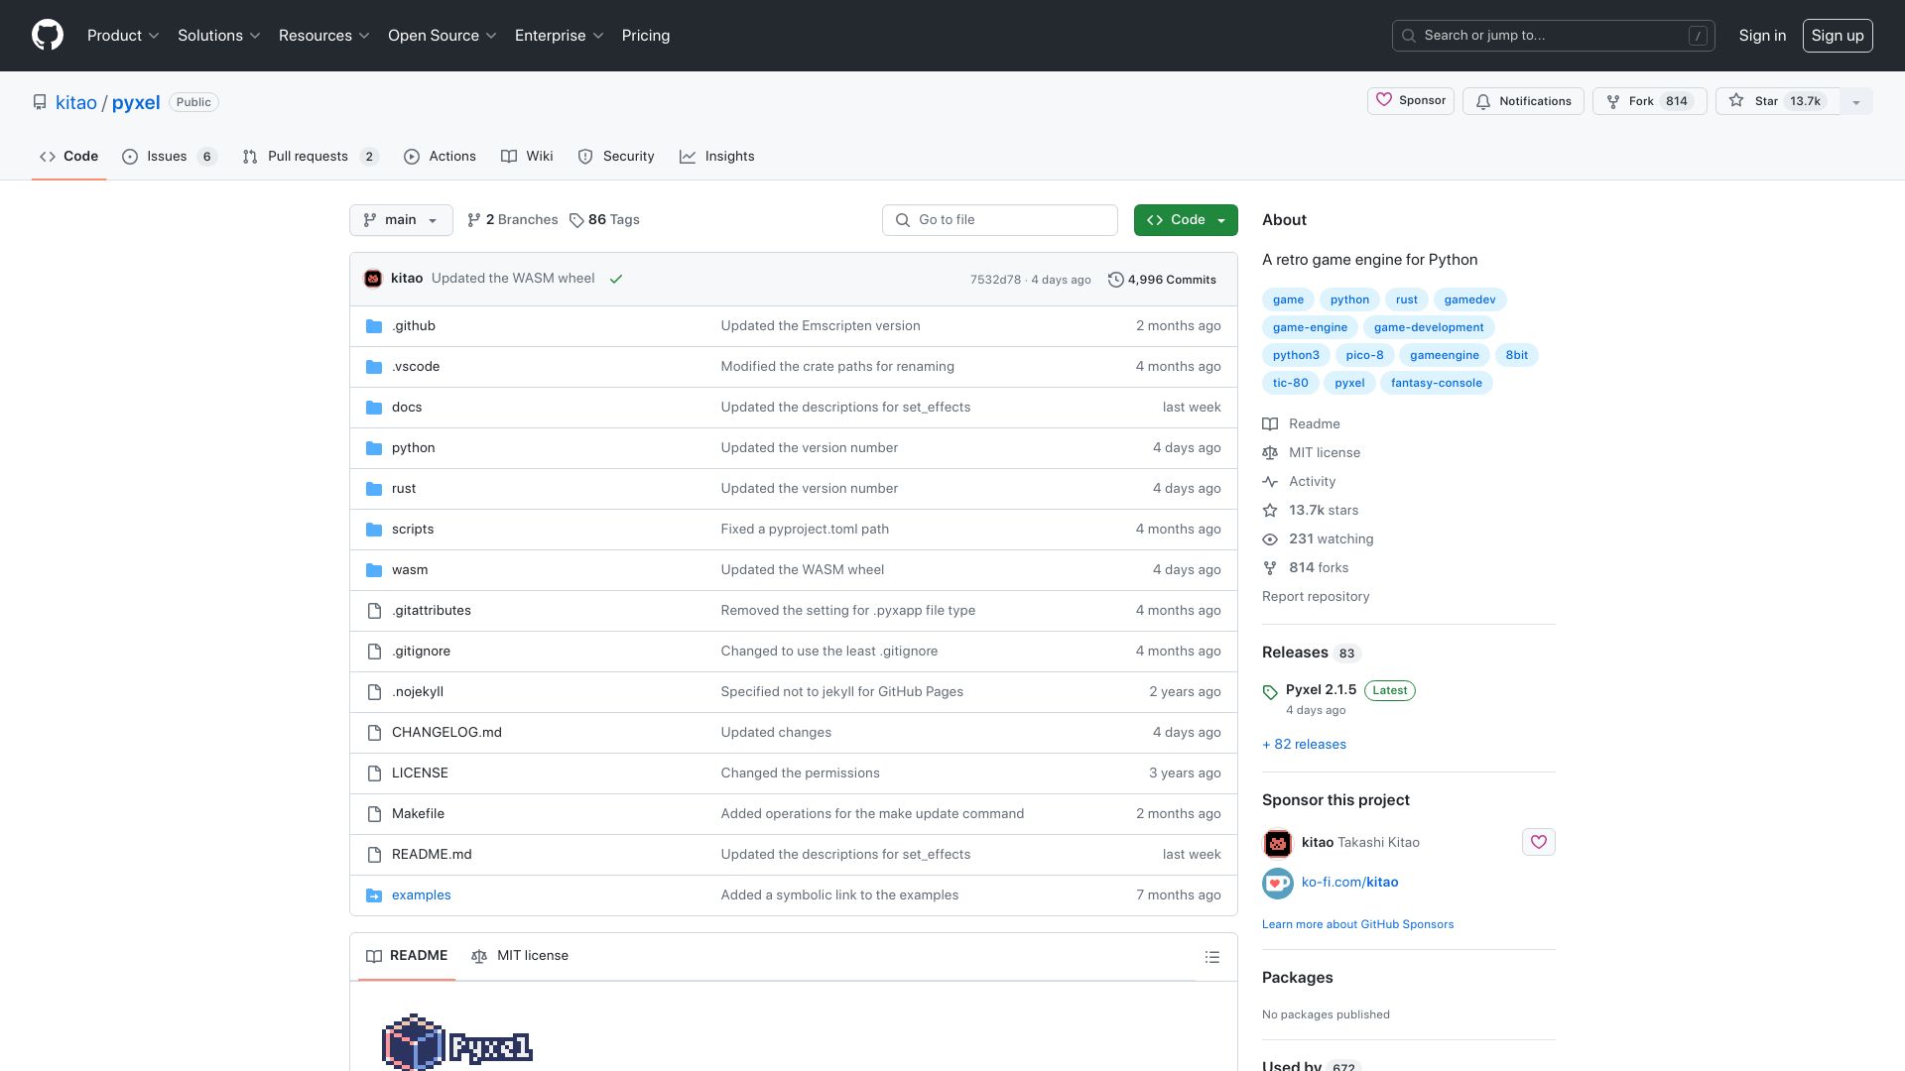The height and width of the screenshot is (1071, 1905).
Task: Expand the green Code dropdown button
Action: click(x=1186, y=220)
